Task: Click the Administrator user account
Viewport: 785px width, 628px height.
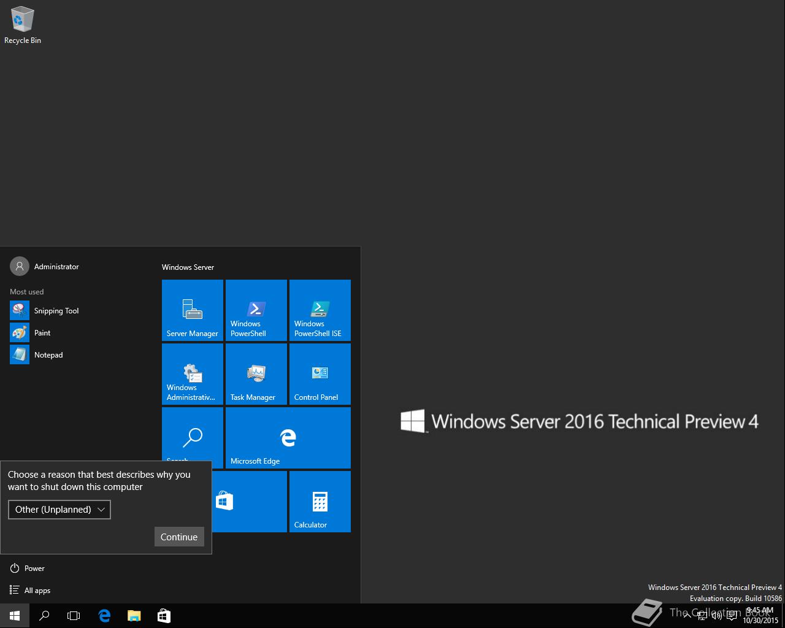Action: 45,266
